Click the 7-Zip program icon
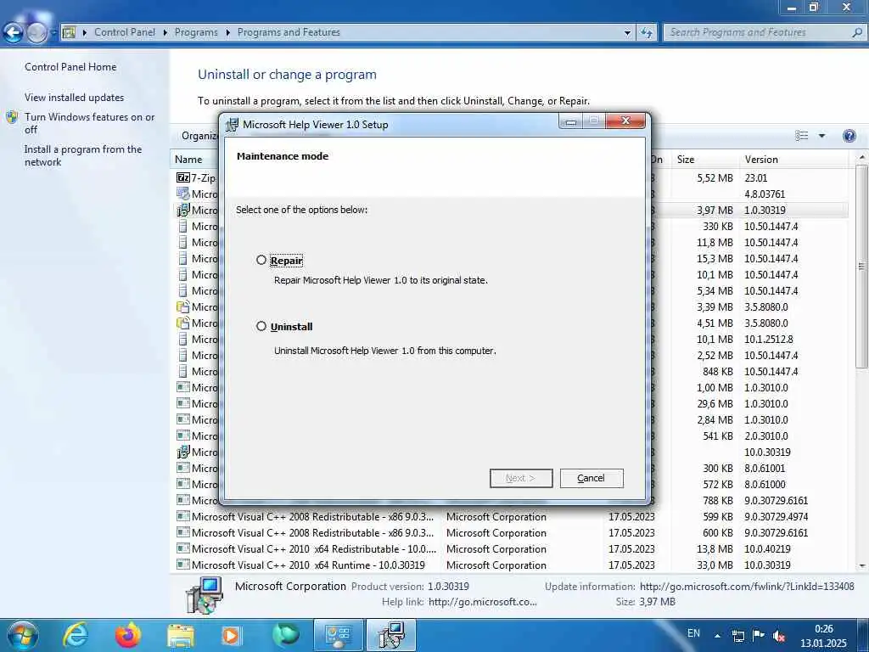 click(183, 177)
